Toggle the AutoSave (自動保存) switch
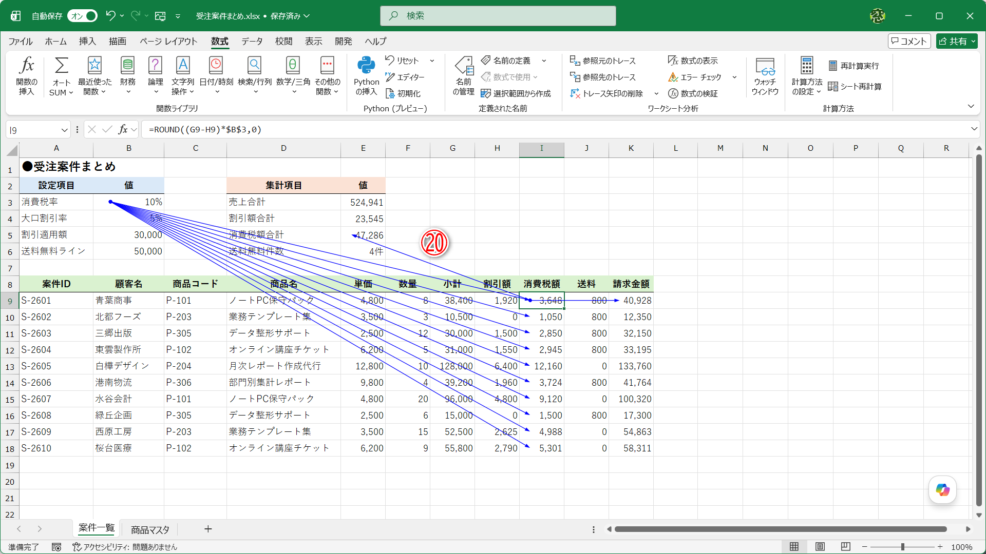The image size is (986, 554). click(x=82, y=16)
